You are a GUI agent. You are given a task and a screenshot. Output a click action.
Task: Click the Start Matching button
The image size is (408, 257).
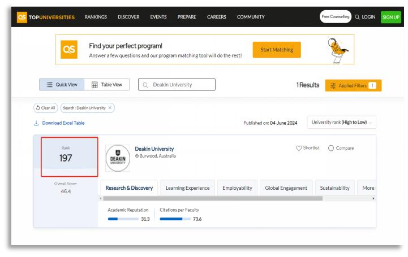point(277,50)
